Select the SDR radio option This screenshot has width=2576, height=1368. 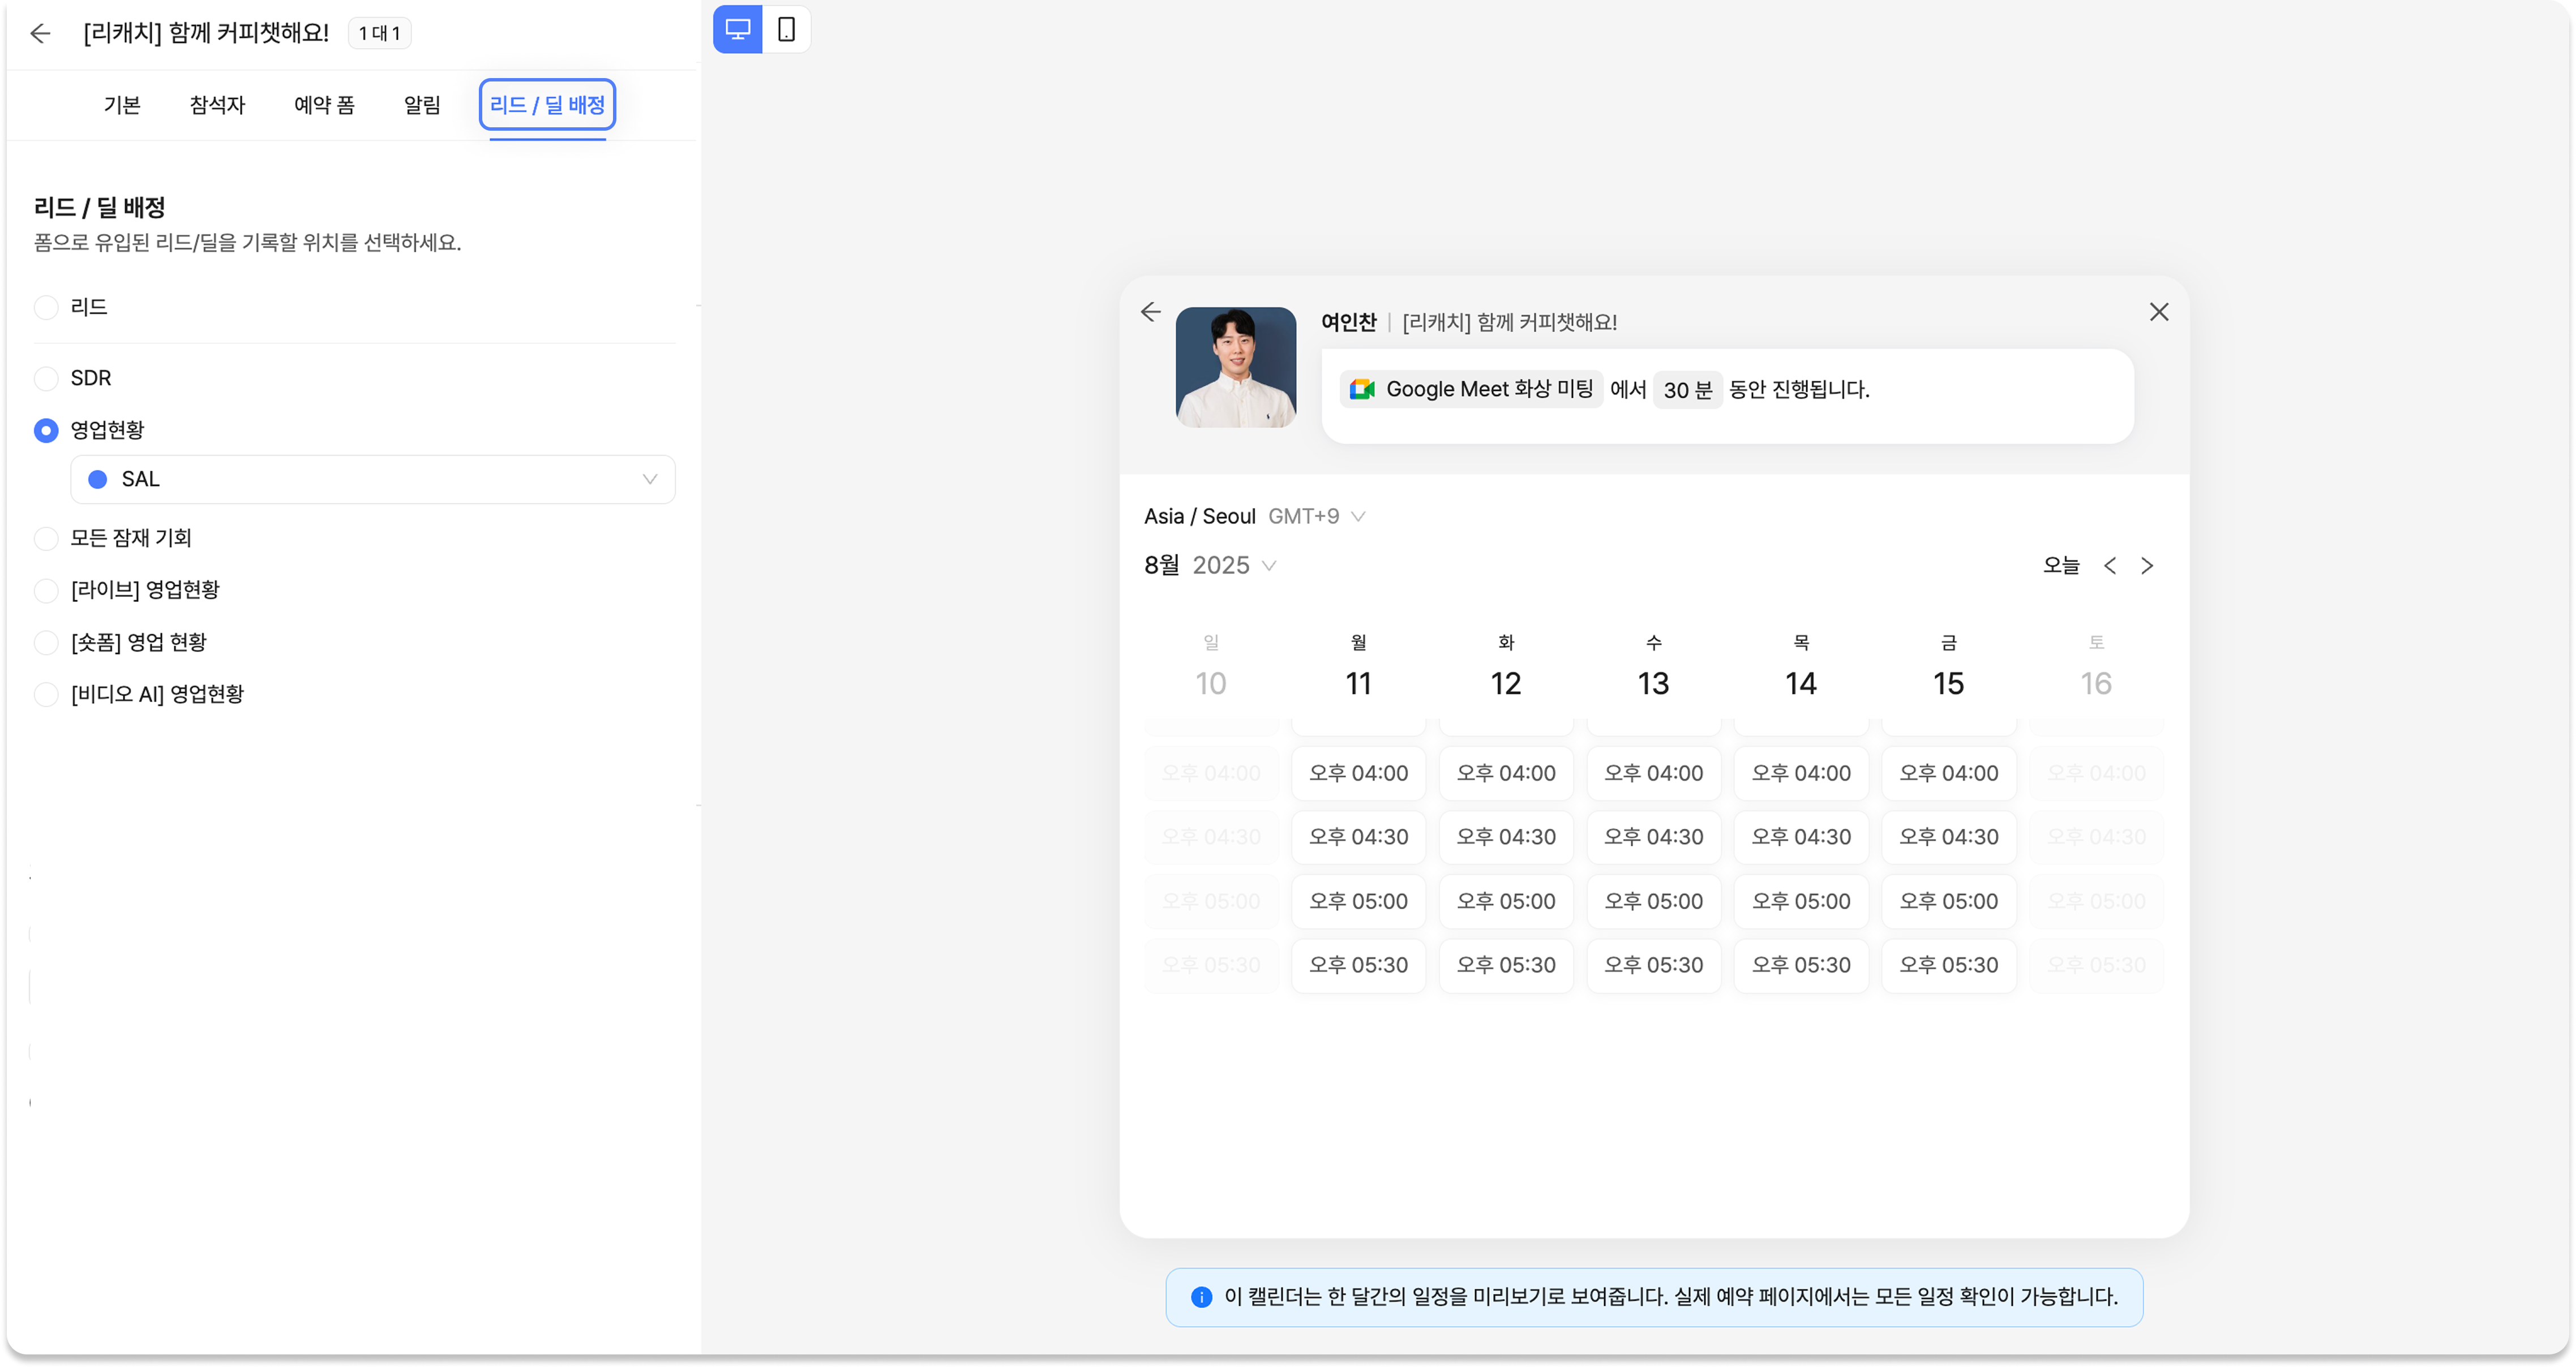click(x=46, y=378)
